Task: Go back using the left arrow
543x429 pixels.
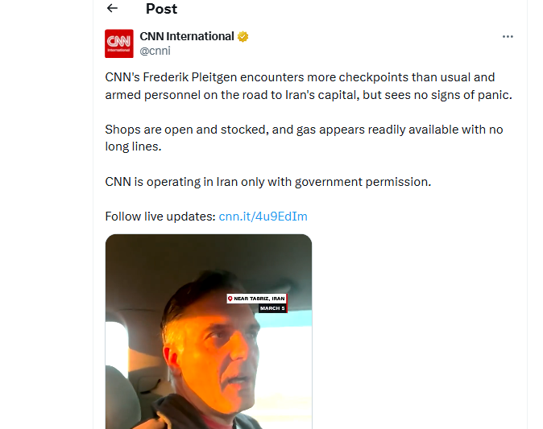Action: pos(112,8)
